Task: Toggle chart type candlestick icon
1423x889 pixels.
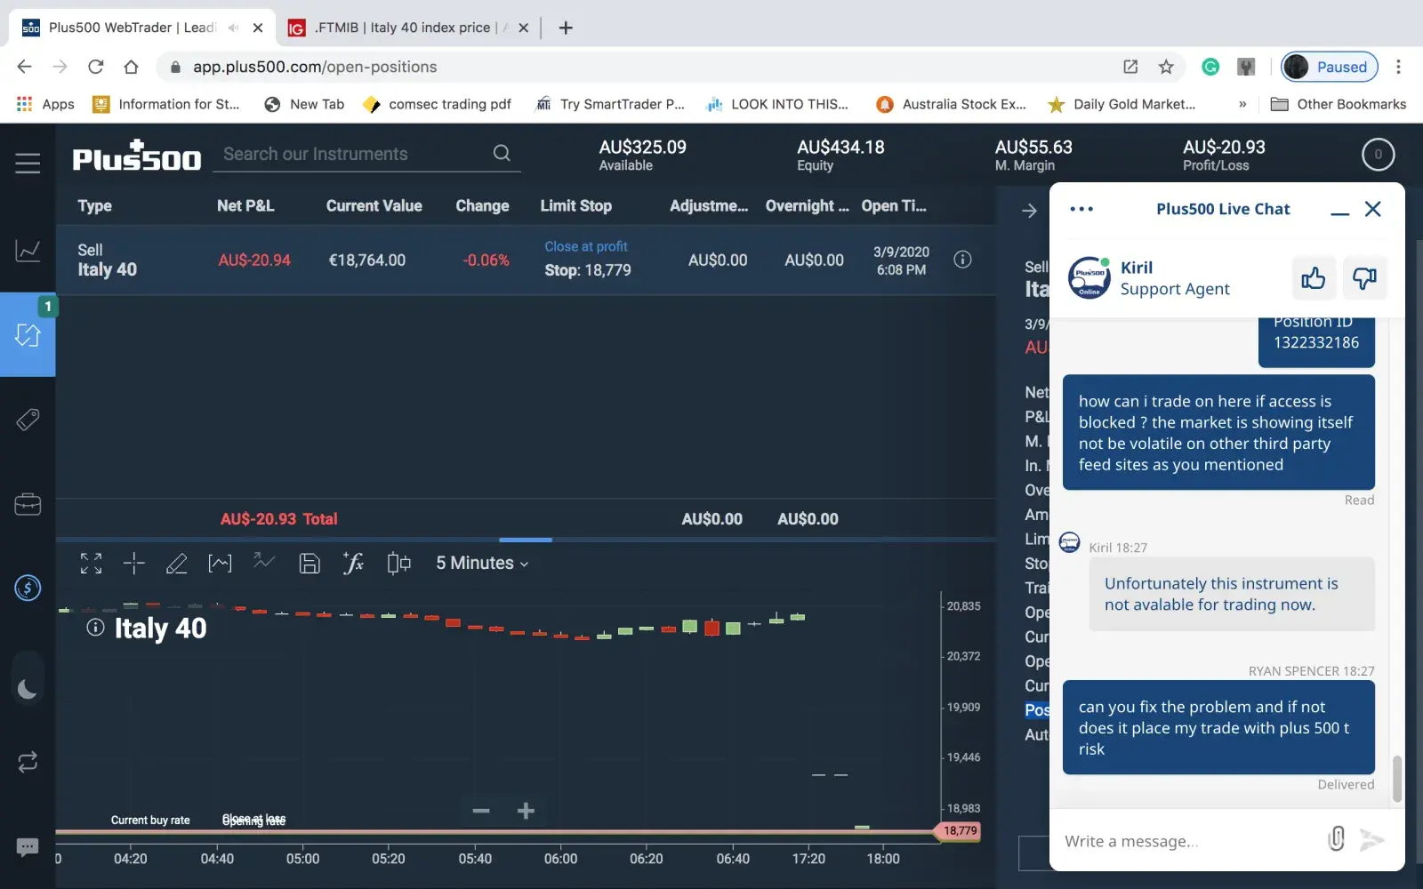Action: tap(398, 563)
